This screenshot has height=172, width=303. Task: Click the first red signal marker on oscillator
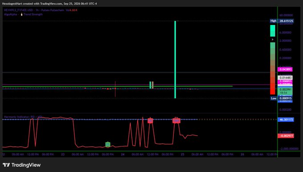[x=150, y=121]
